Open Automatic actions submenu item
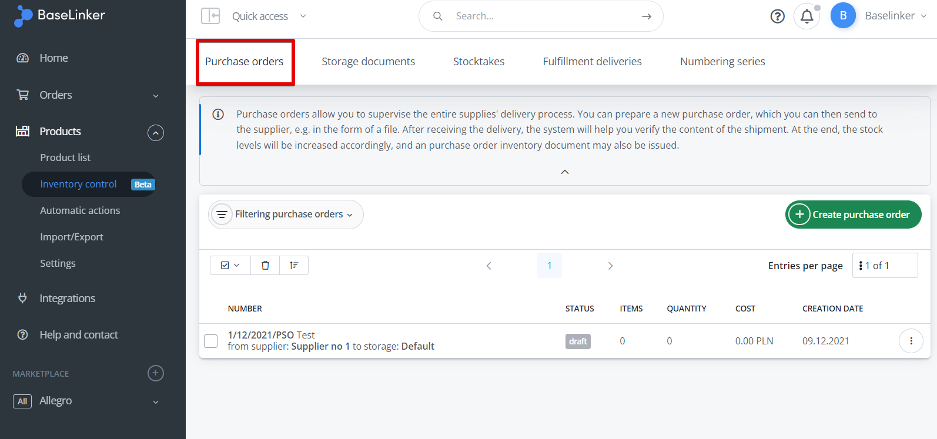The width and height of the screenshot is (937, 439). pyautogui.click(x=80, y=210)
